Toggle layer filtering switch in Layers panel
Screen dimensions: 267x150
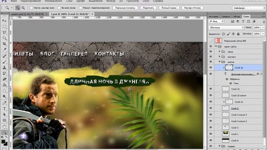(x=264, y=21)
